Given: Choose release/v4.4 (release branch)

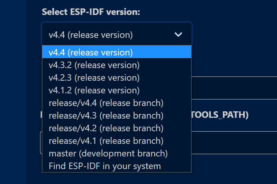Looking at the screenshot, I should pyautogui.click(x=117, y=103).
